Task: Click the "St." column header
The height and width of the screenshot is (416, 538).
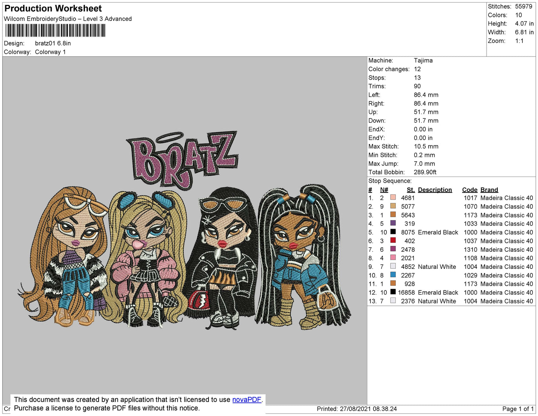Action: click(x=411, y=190)
